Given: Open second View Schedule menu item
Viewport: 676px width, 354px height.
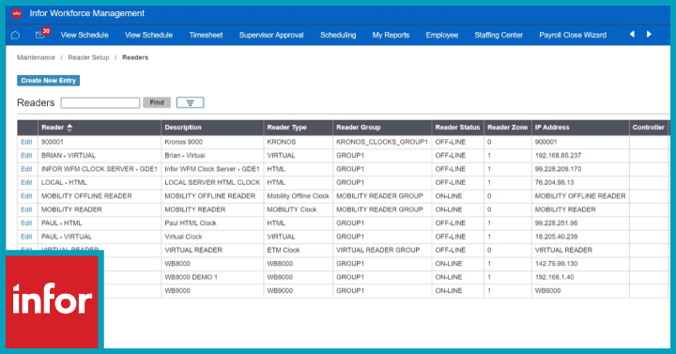Looking at the screenshot, I should click(148, 35).
